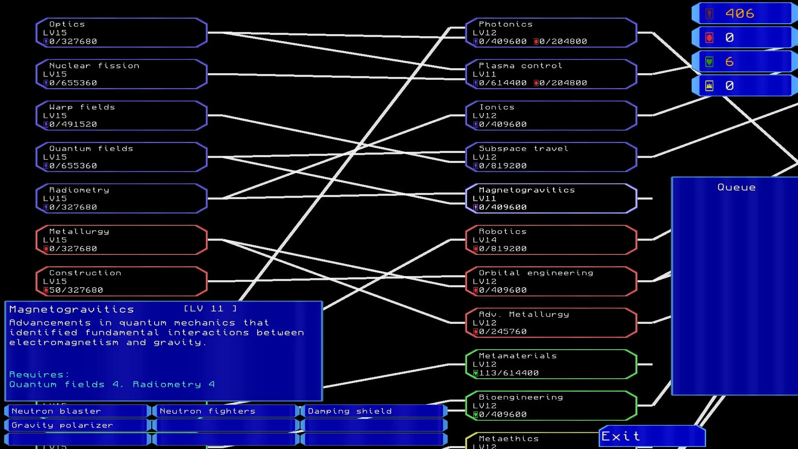This screenshot has height=449, width=798.
Task: Select the Nuclear fission technology node
Action: [121, 74]
